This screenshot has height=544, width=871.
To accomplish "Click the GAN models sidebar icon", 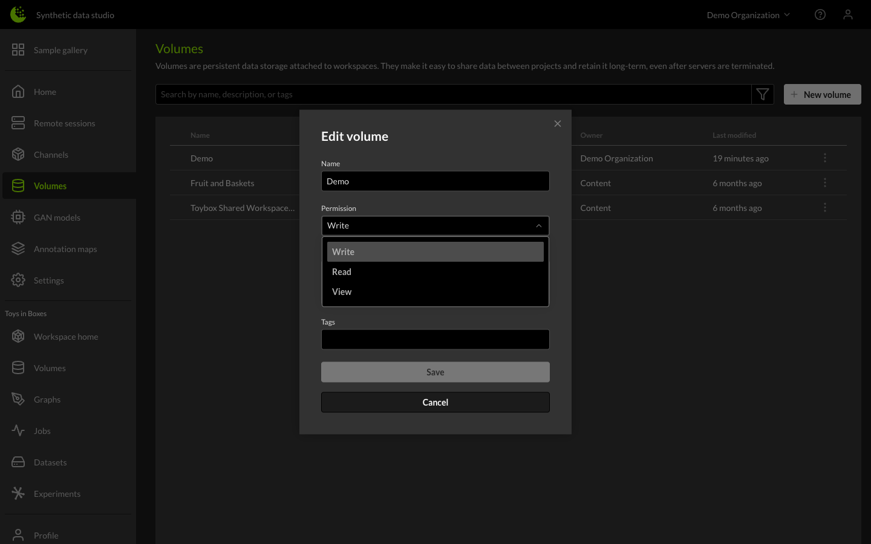I will point(18,217).
